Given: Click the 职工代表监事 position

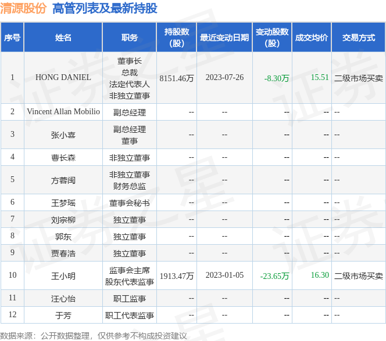Looking at the screenshot, I should tap(130, 315).
